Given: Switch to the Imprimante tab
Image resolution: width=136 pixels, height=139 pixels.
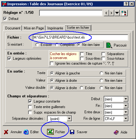Looking at the screenshot, I should click(55, 28).
